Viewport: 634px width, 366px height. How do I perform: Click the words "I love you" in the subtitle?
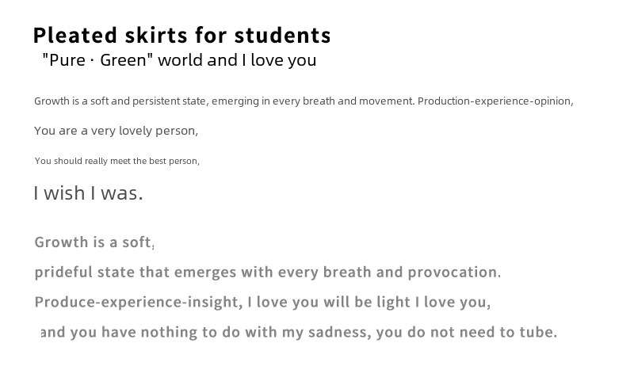[279, 60]
